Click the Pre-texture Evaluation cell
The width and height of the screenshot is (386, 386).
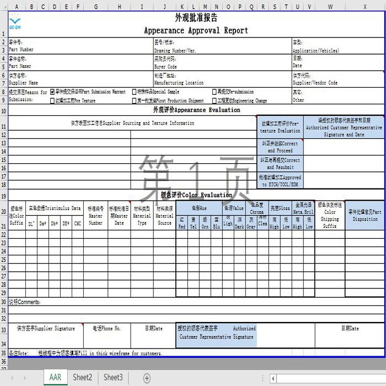coord(280,127)
